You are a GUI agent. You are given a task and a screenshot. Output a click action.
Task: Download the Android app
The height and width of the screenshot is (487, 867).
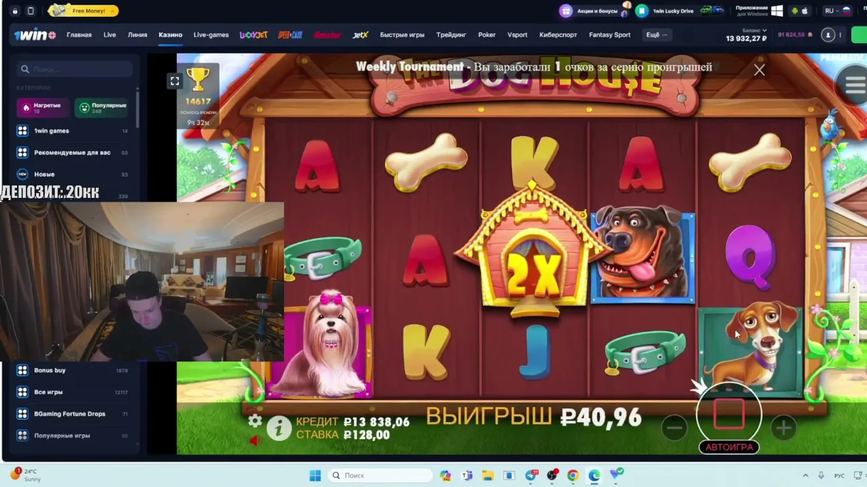coord(795,11)
